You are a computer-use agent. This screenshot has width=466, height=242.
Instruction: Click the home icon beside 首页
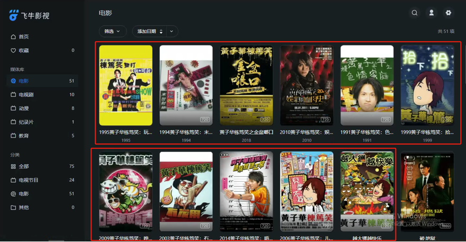click(13, 37)
